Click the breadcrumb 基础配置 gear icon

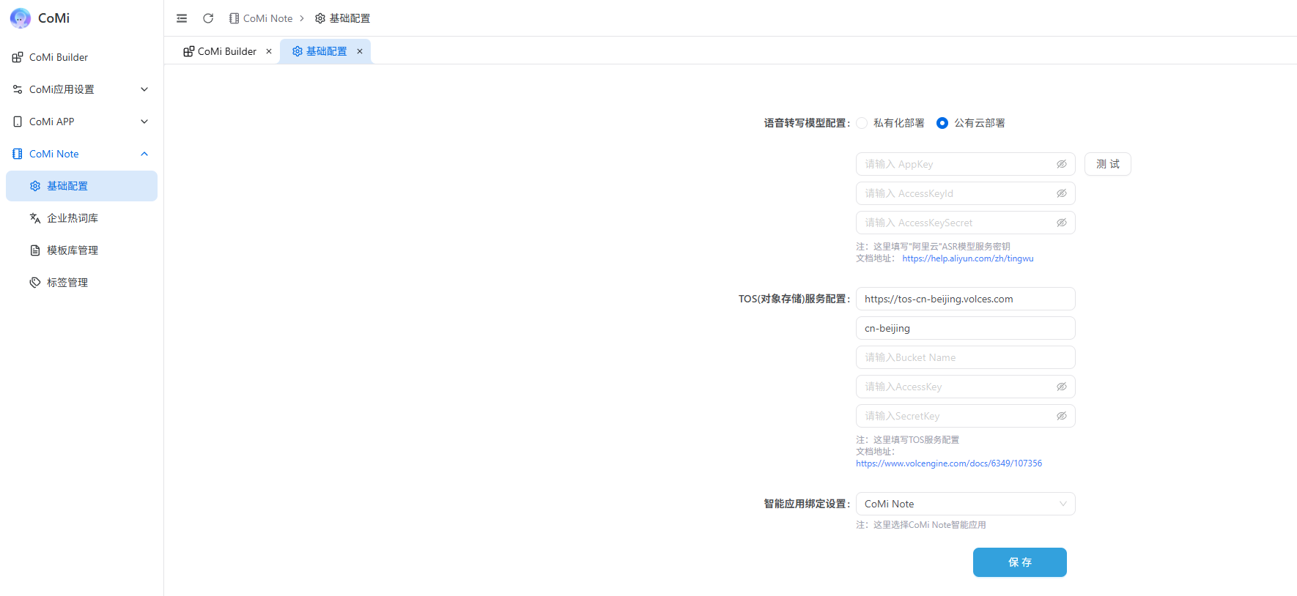[x=320, y=18]
